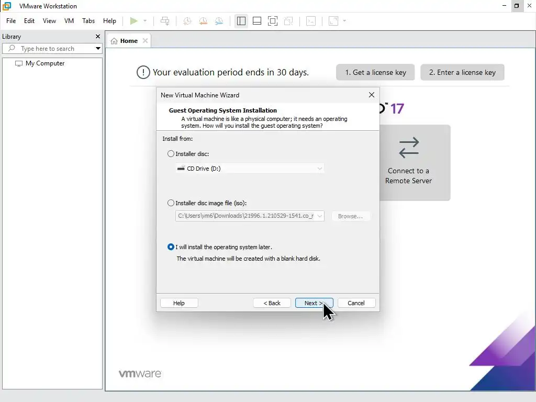Close the Home tab
This screenshot has height=402, width=536.
(146, 41)
